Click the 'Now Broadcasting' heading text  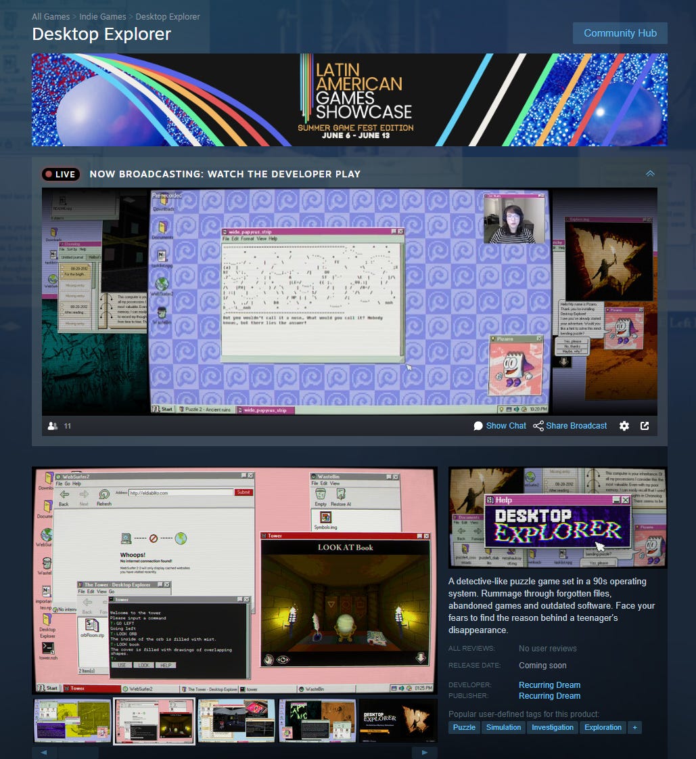[x=225, y=174]
